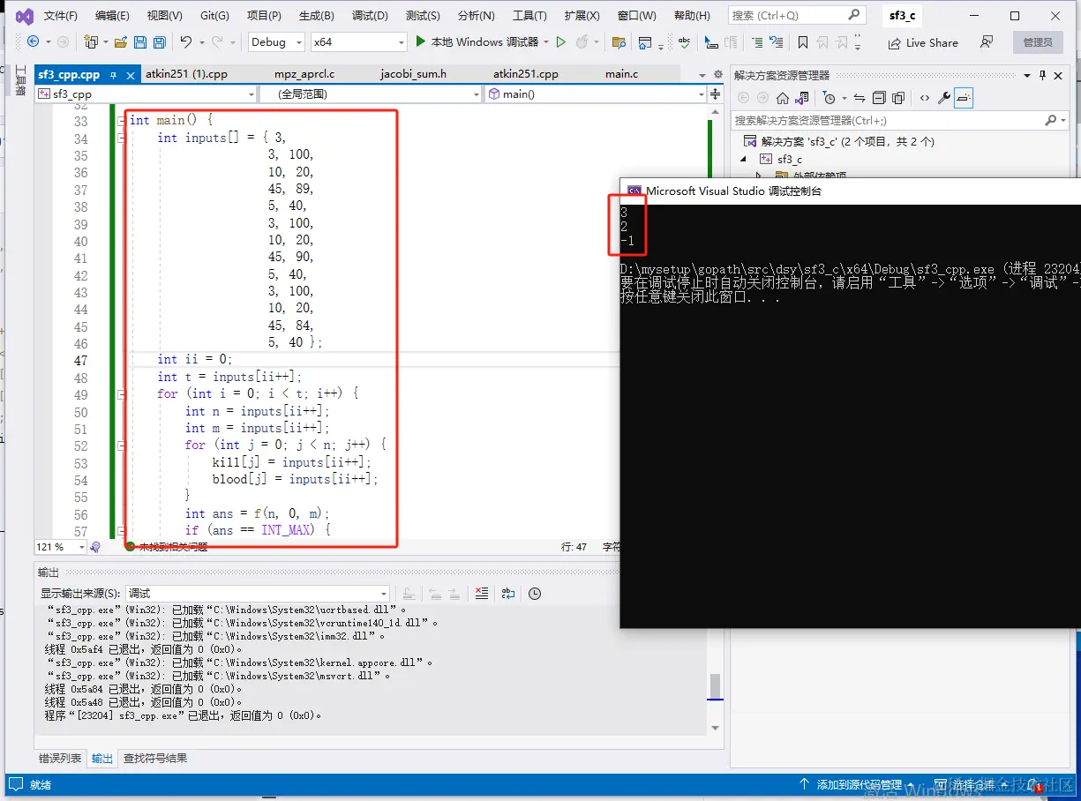The width and height of the screenshot is (1081, 801).
Task: Collapse the sf3_c project node in Solution Explorer
Action: click(x=743, y=159)
